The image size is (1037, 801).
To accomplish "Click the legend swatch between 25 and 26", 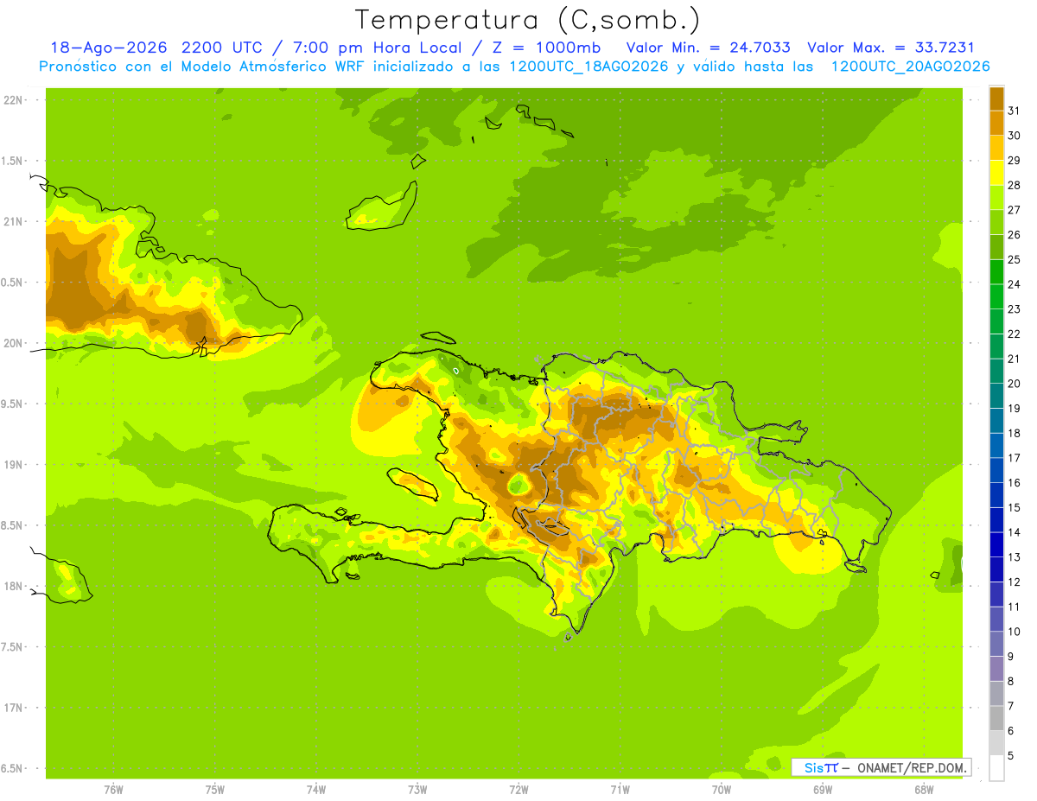I will click(996, 247).
